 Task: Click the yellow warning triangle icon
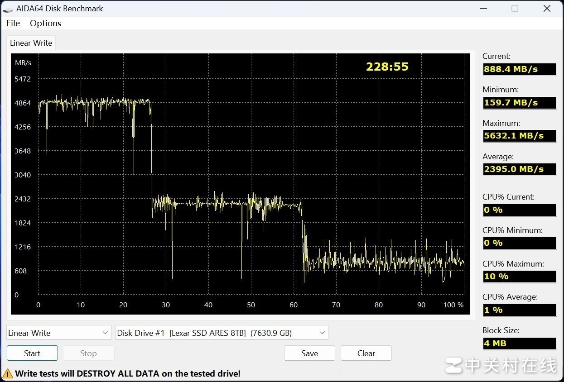coord(8,373)
